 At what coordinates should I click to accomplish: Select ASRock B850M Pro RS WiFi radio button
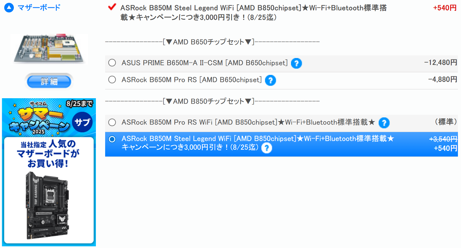[x=112, y=122]
